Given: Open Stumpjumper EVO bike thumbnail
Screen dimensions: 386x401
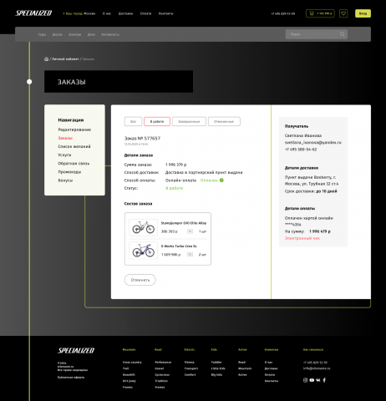Looking at the screenshot, I should pyautogui.click(x=143, y=227).
